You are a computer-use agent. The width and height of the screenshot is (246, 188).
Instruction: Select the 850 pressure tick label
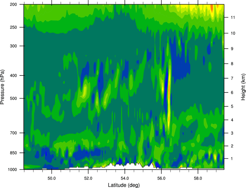click(13, 153)
